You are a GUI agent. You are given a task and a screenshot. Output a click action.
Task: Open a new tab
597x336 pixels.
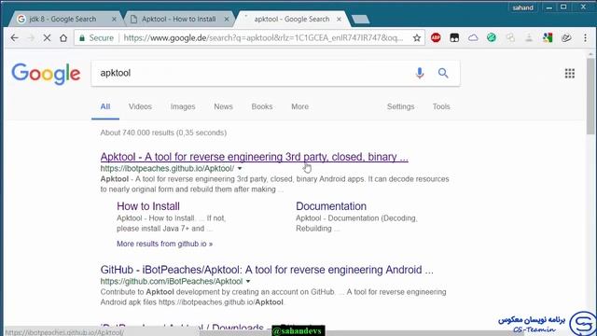point(360,19)
